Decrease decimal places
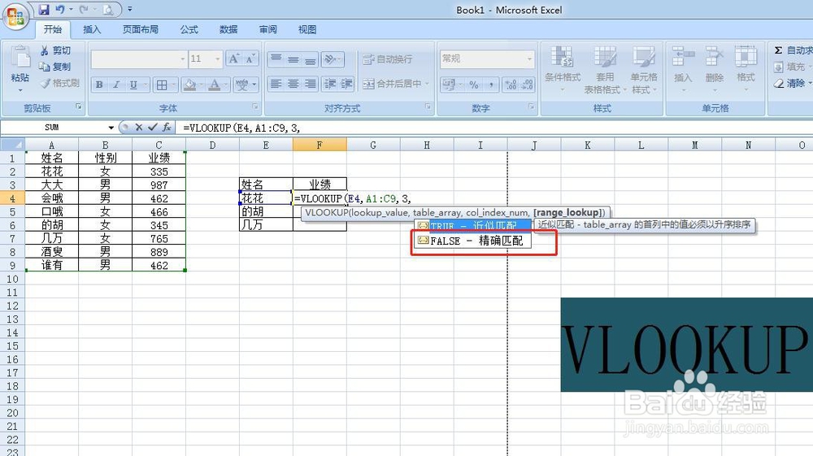This screenshot has width=813, height=456. [528, 84]
